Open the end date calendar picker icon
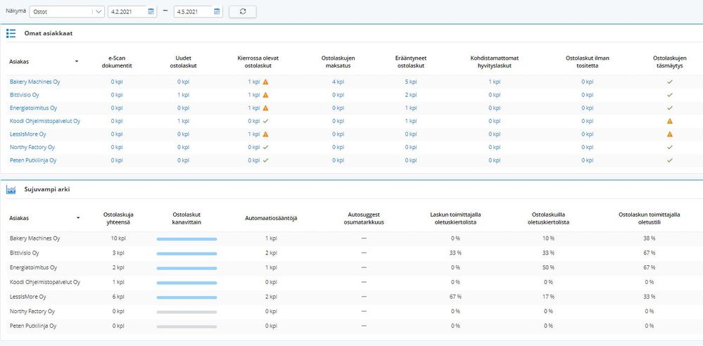This screenshot has height=346, width=703. coord(217,12)
